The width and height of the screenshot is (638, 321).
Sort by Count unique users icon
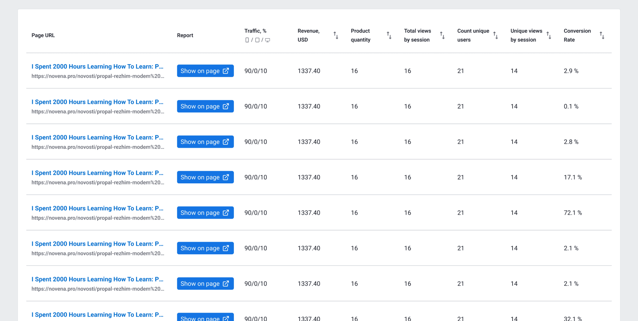(496, 35)
